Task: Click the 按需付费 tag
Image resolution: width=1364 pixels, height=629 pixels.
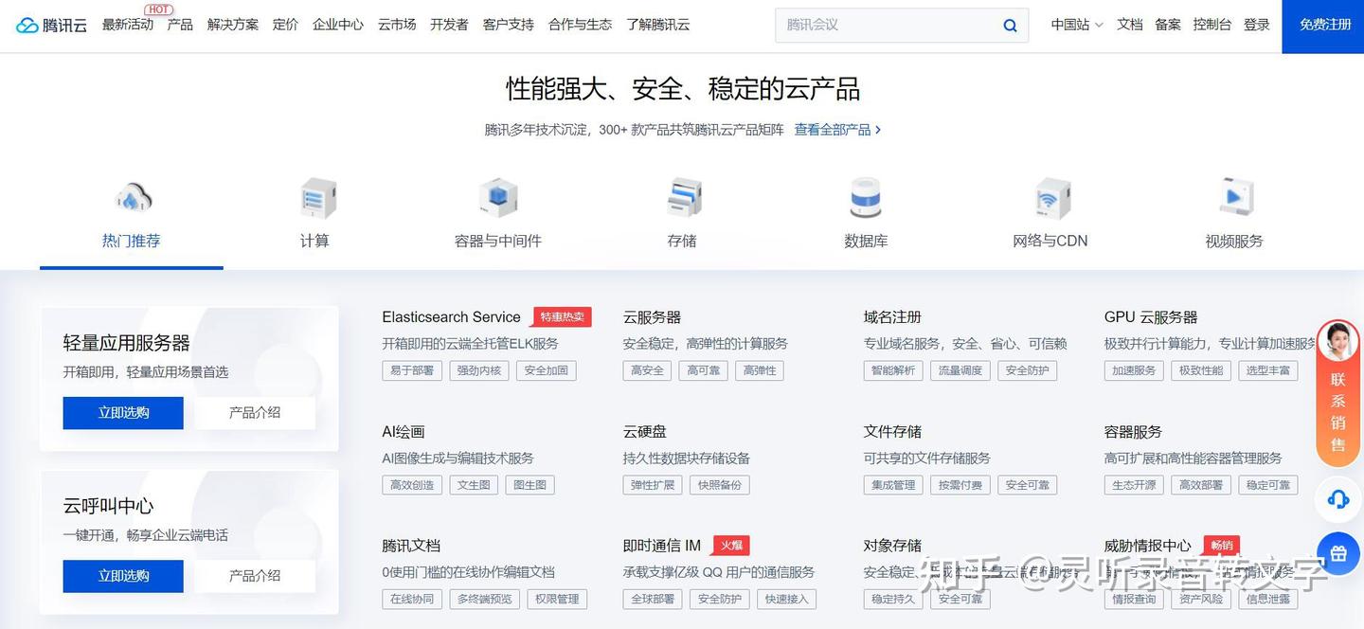Action: coord(960,485)
